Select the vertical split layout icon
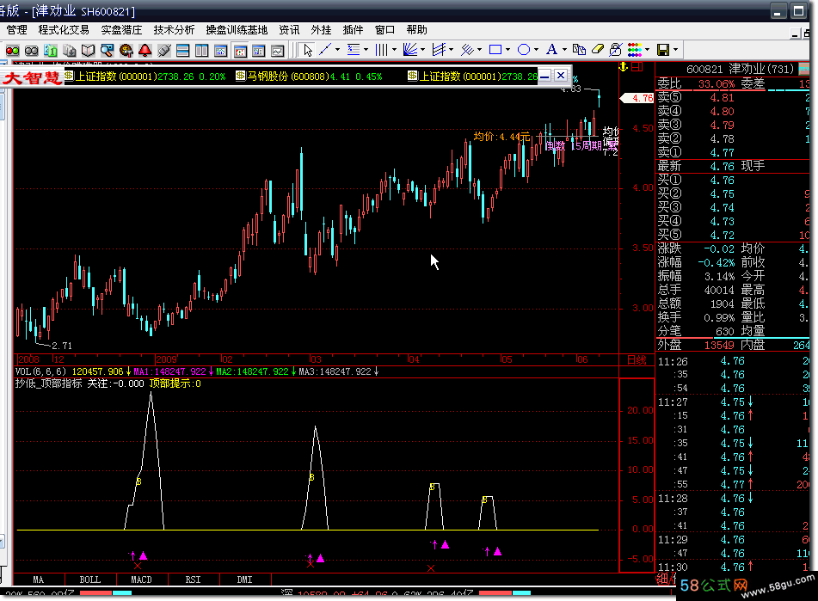The image size is (818, 601). [x=201, y=51]
